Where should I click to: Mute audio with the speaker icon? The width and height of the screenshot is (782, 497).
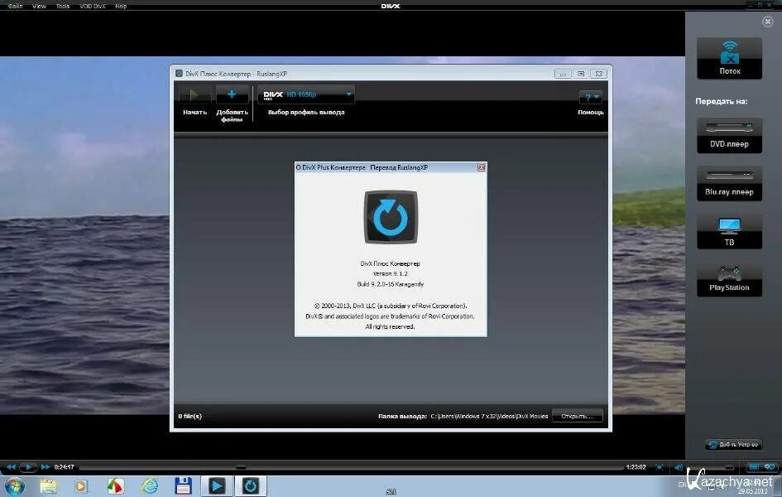(x=679, y=467)
